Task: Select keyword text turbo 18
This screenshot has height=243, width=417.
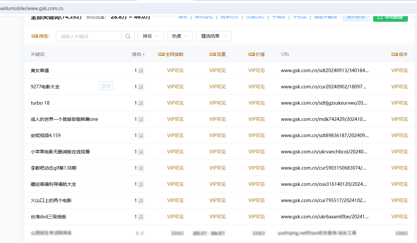Action: [x=40, y=103]
